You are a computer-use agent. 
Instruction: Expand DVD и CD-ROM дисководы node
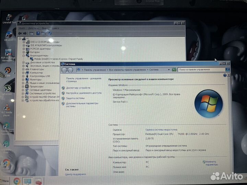click(x=24, y=42)
